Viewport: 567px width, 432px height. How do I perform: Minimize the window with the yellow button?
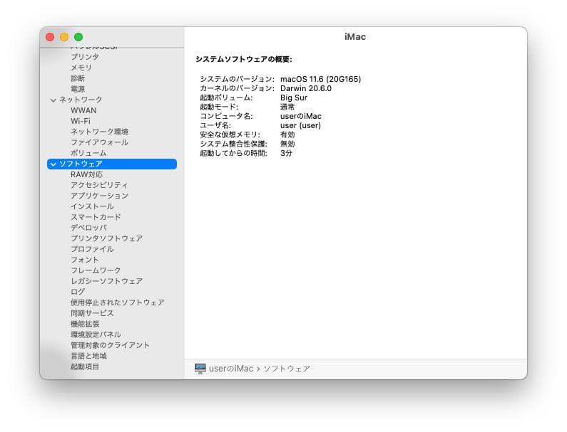(x=64, y=37)
